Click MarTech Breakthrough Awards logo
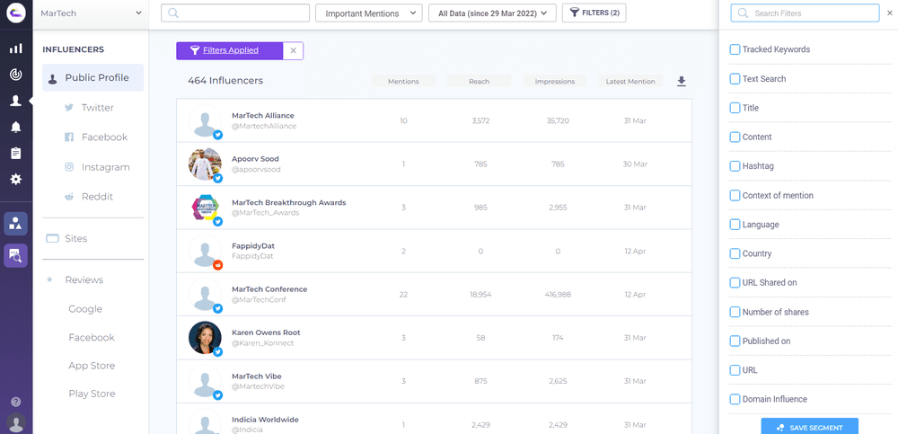 click(x=205, y=208)
